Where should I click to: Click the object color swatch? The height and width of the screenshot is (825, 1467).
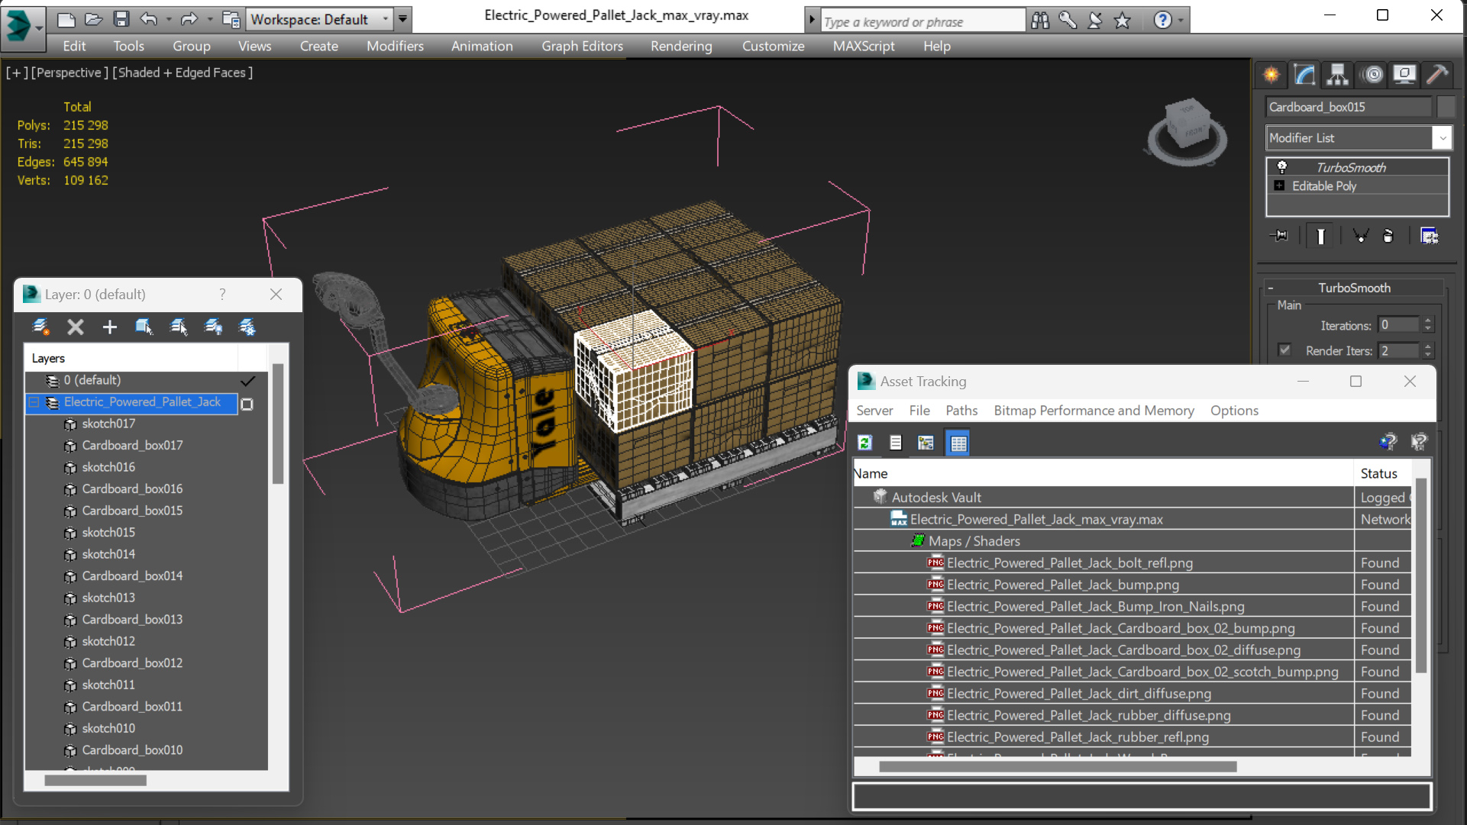coord(1446,107)
